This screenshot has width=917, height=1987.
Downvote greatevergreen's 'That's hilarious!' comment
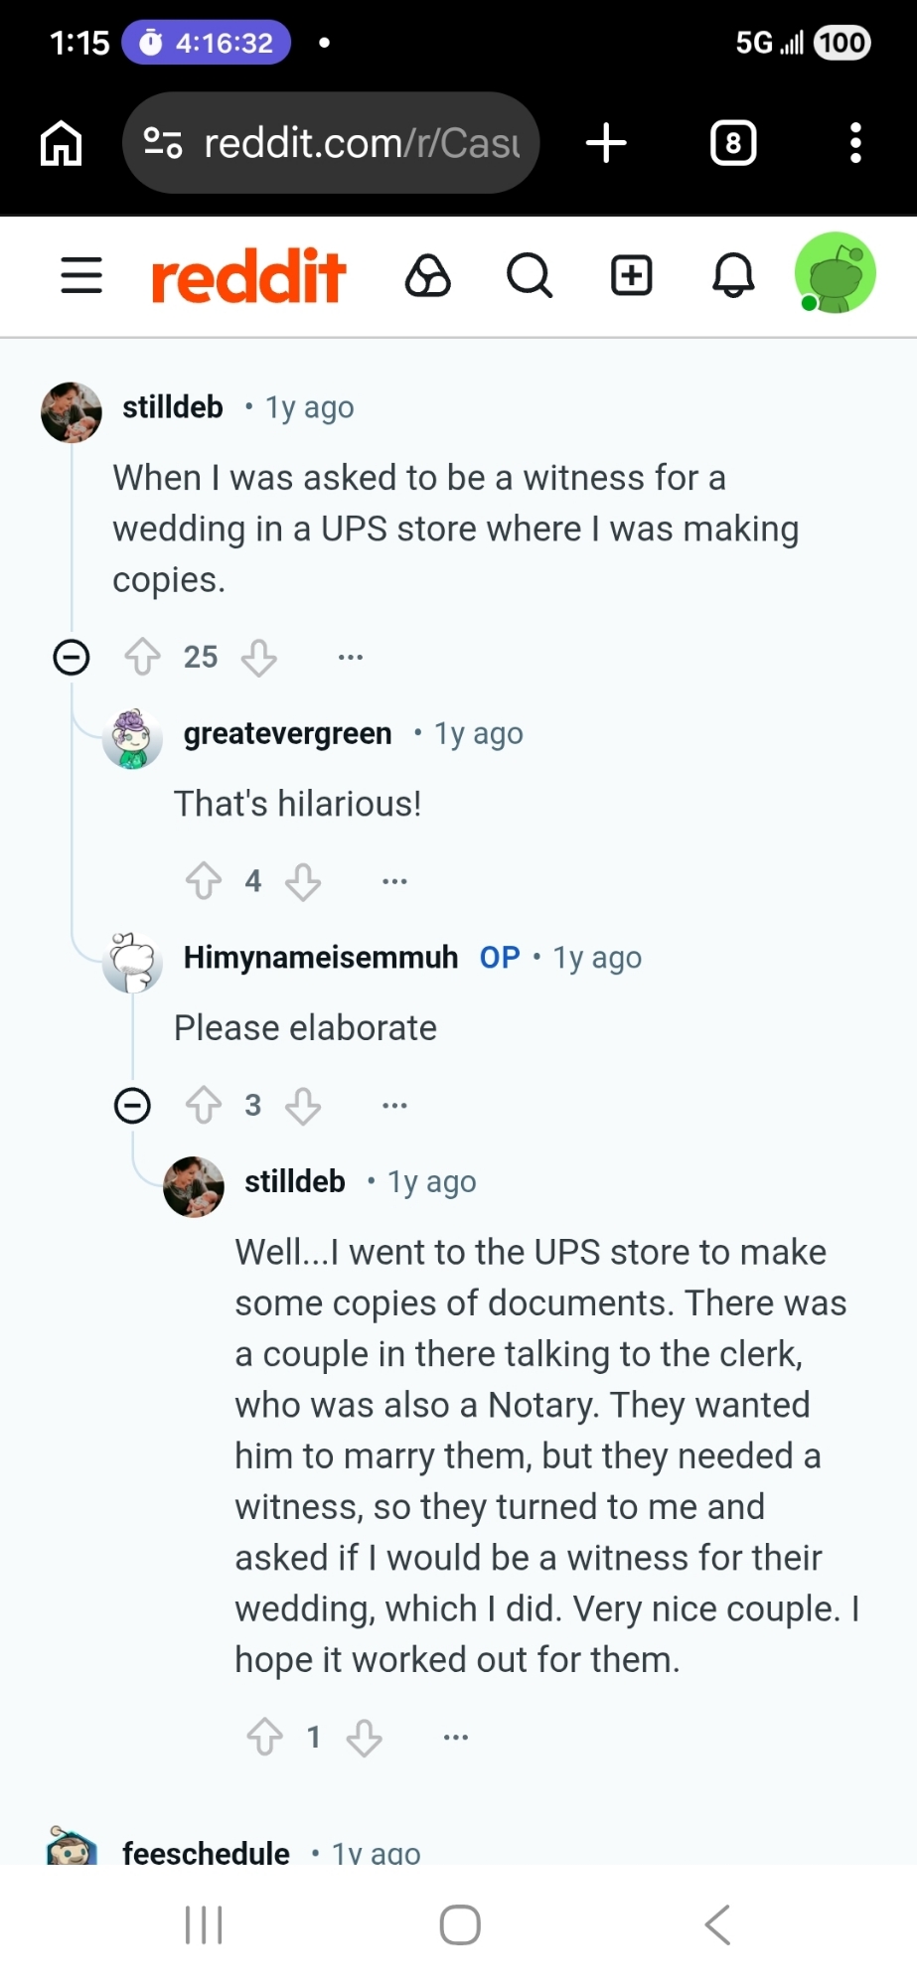(x=303, y=881)
